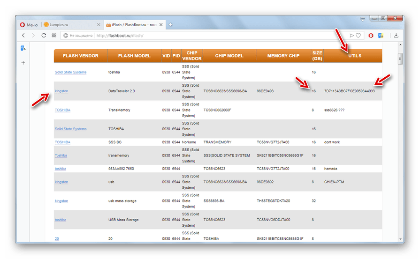
Task: Add page to bookmarks heart icon
Action: coord(359,35)
